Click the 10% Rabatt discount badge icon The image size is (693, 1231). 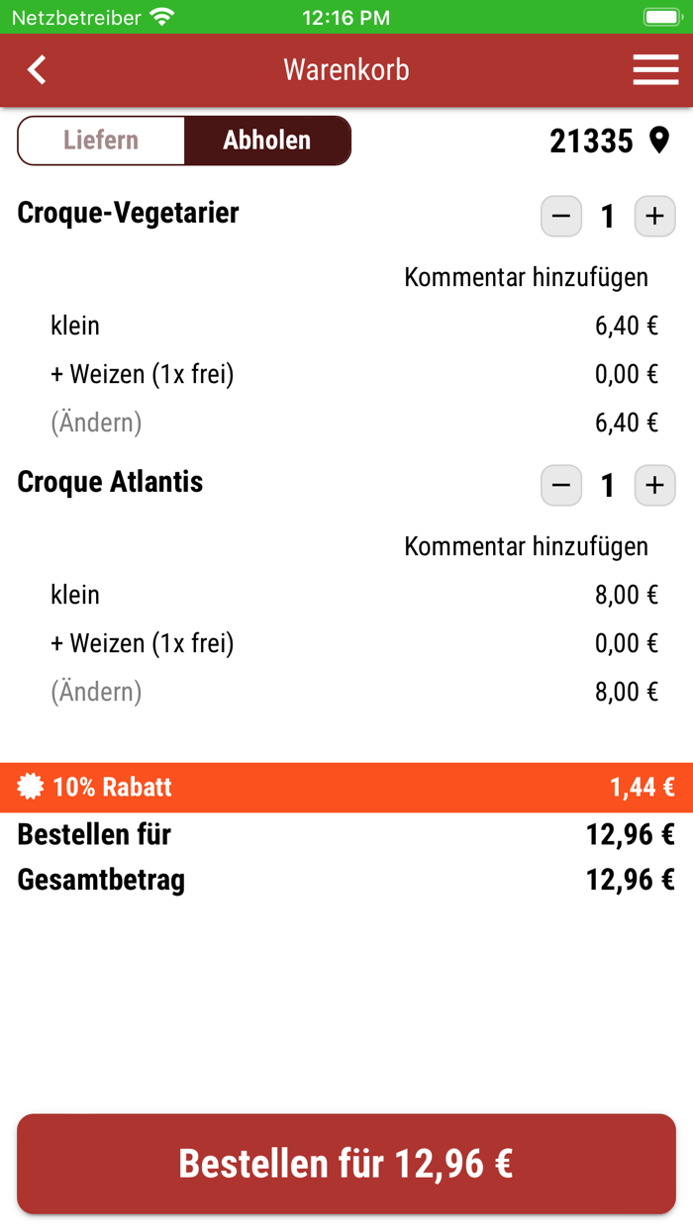30,787
